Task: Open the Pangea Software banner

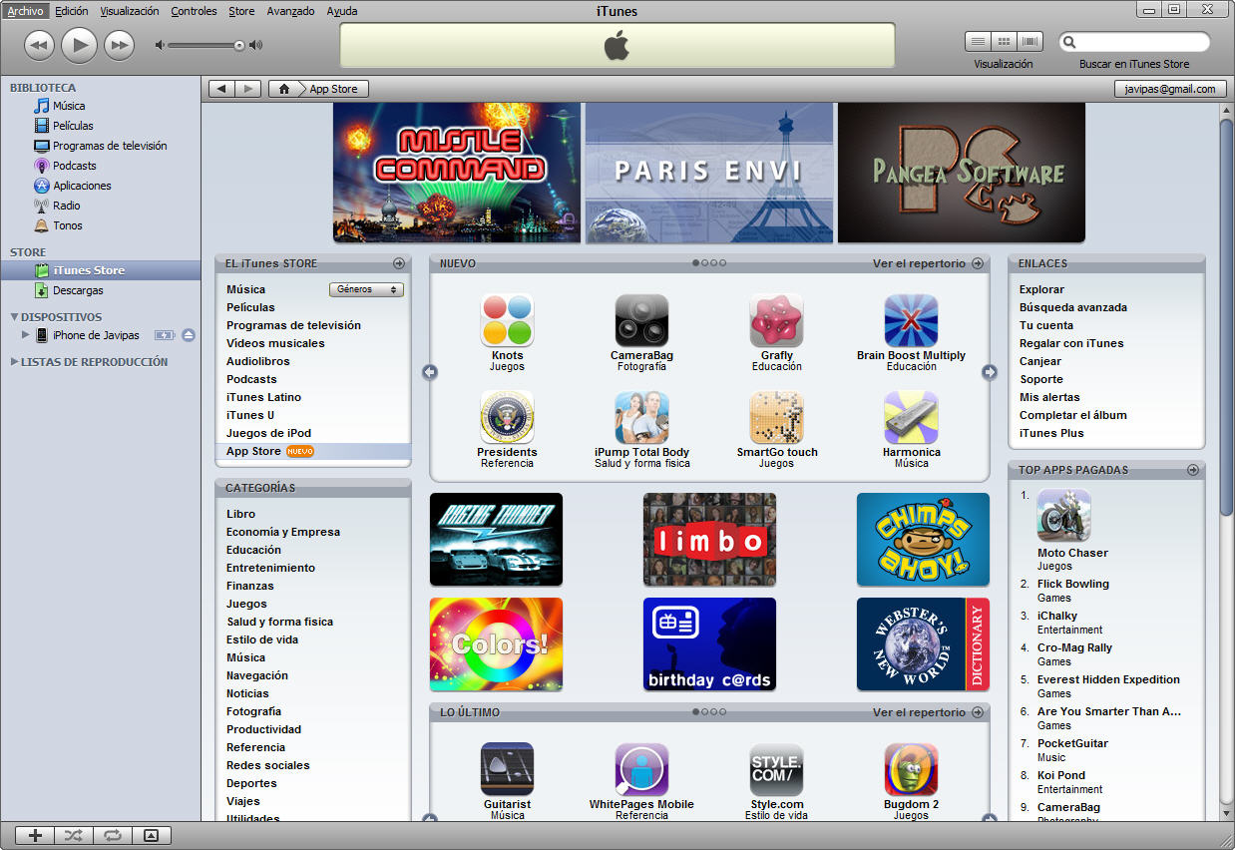Action: click(962, 173)
